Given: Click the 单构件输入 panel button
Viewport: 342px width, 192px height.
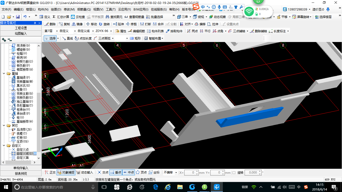Looking at the screenshot, I should coord(21,168).
